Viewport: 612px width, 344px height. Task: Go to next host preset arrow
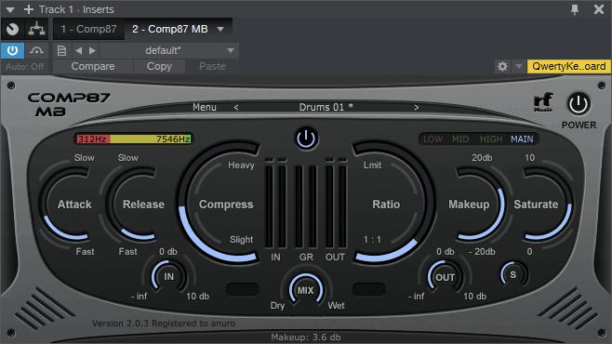coord(92,51)
